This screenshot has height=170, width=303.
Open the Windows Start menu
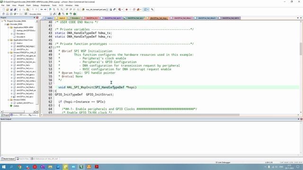4,167
